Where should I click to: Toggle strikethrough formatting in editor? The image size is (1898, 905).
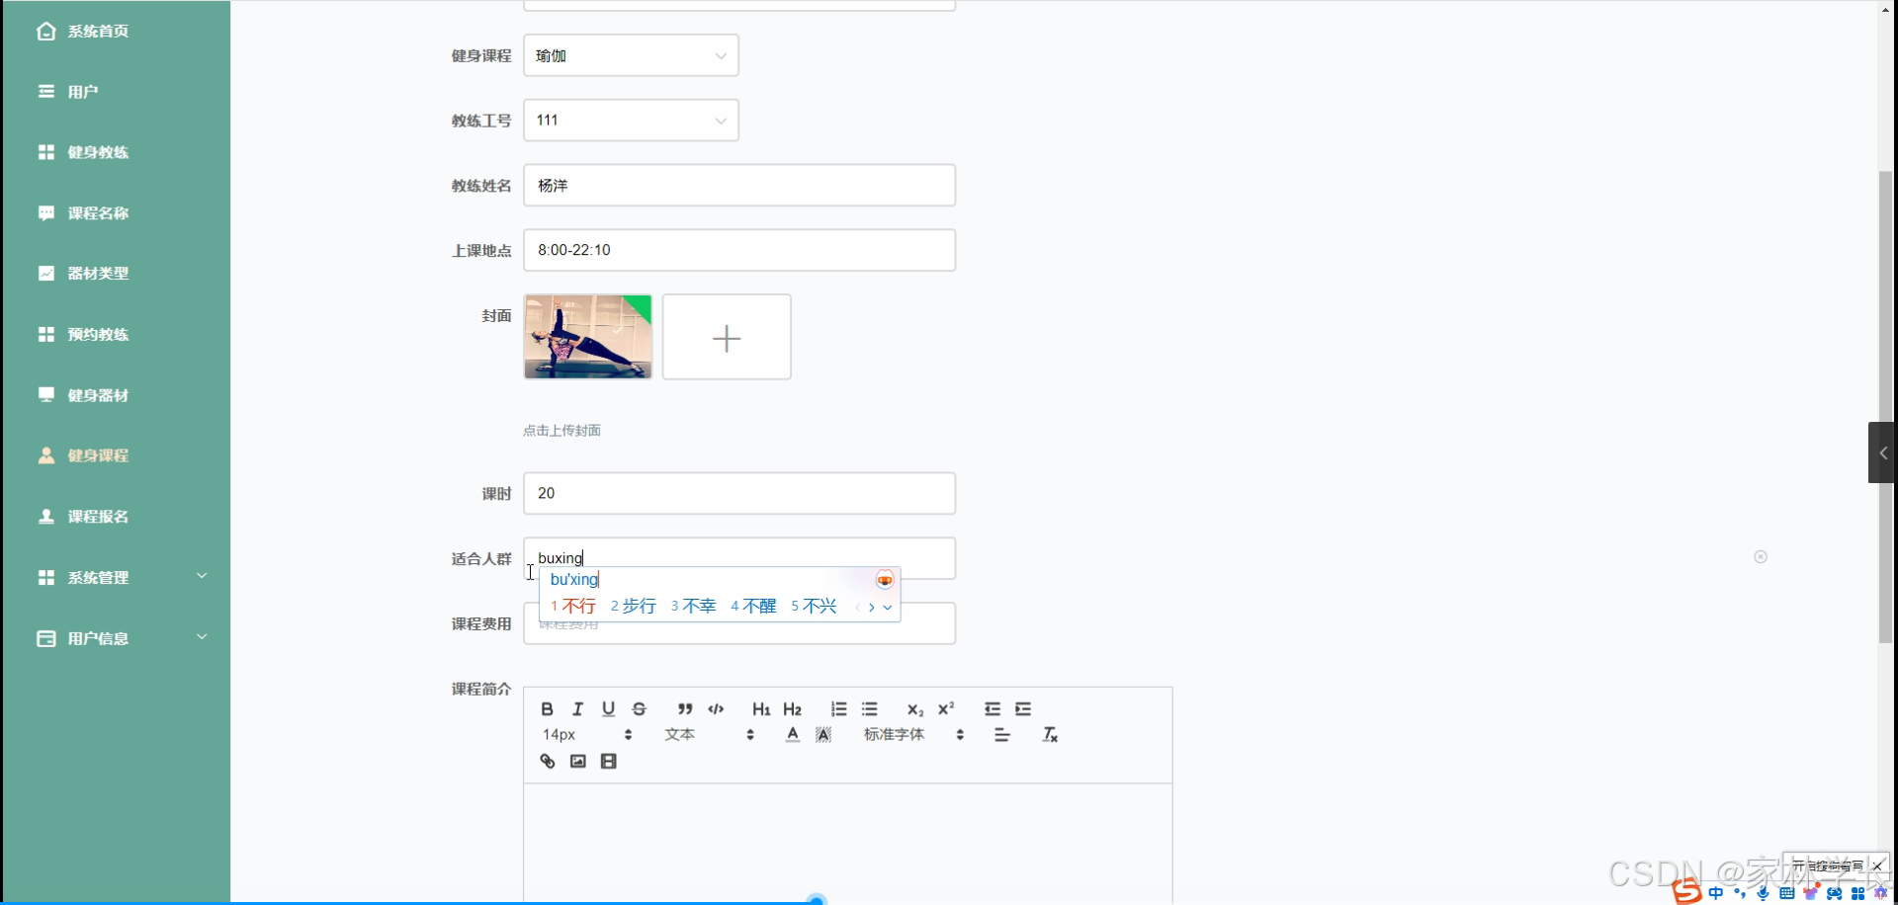(640, 709)
